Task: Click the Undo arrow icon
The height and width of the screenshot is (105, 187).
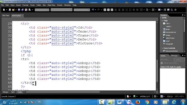Action: (x=93, y=10)
